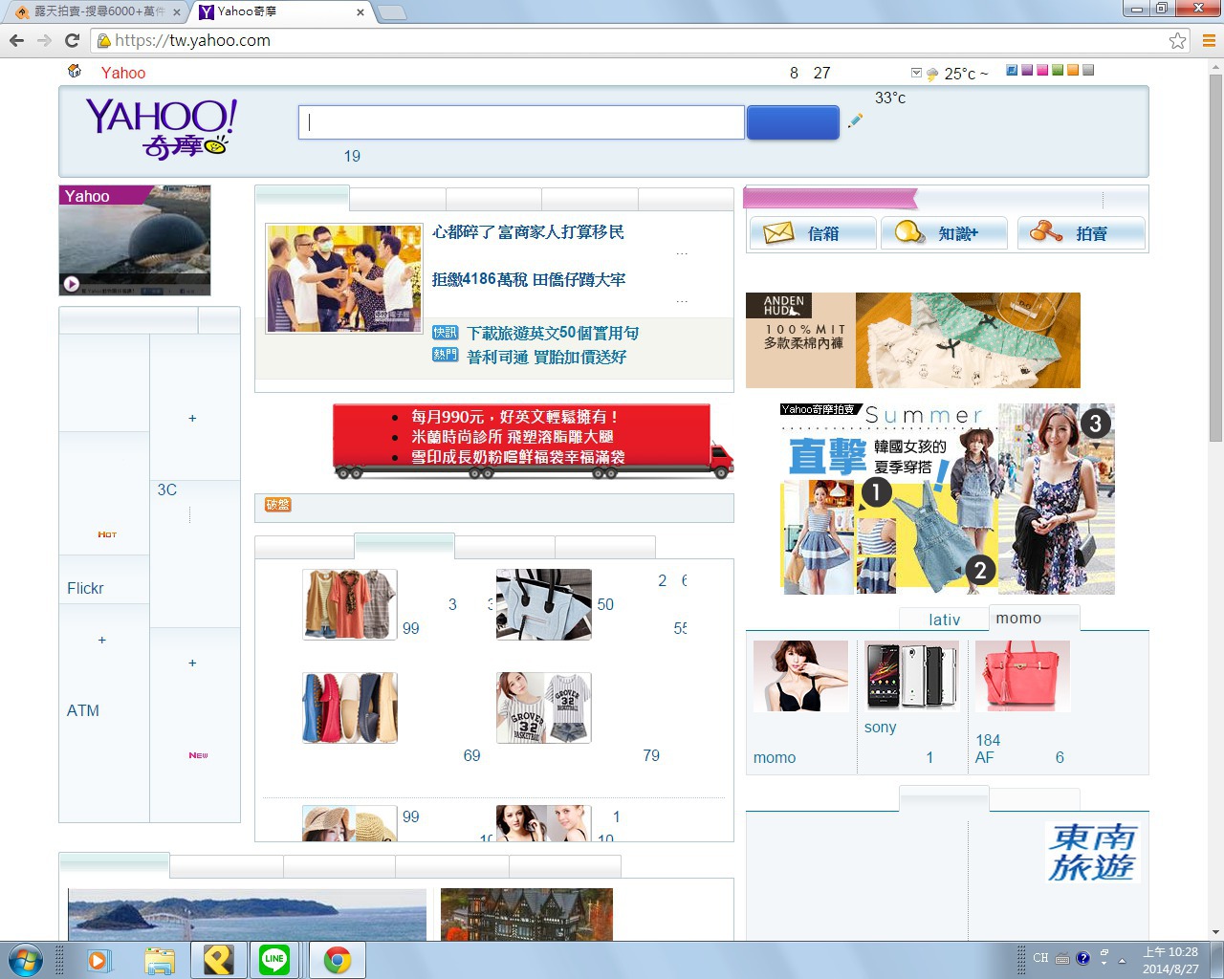Viewport: 1224px width, 979px height.
Task: Select the Yahoo奇摩 browser tab
Action: click(x=282, y=12)
